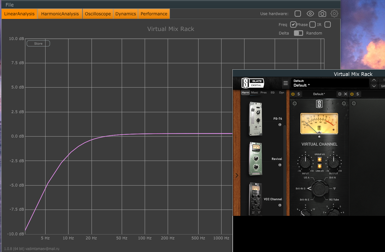This screenshot has width=385, height=252.
Task: Select the Revival module thumbnail
Action: point(255,159)
